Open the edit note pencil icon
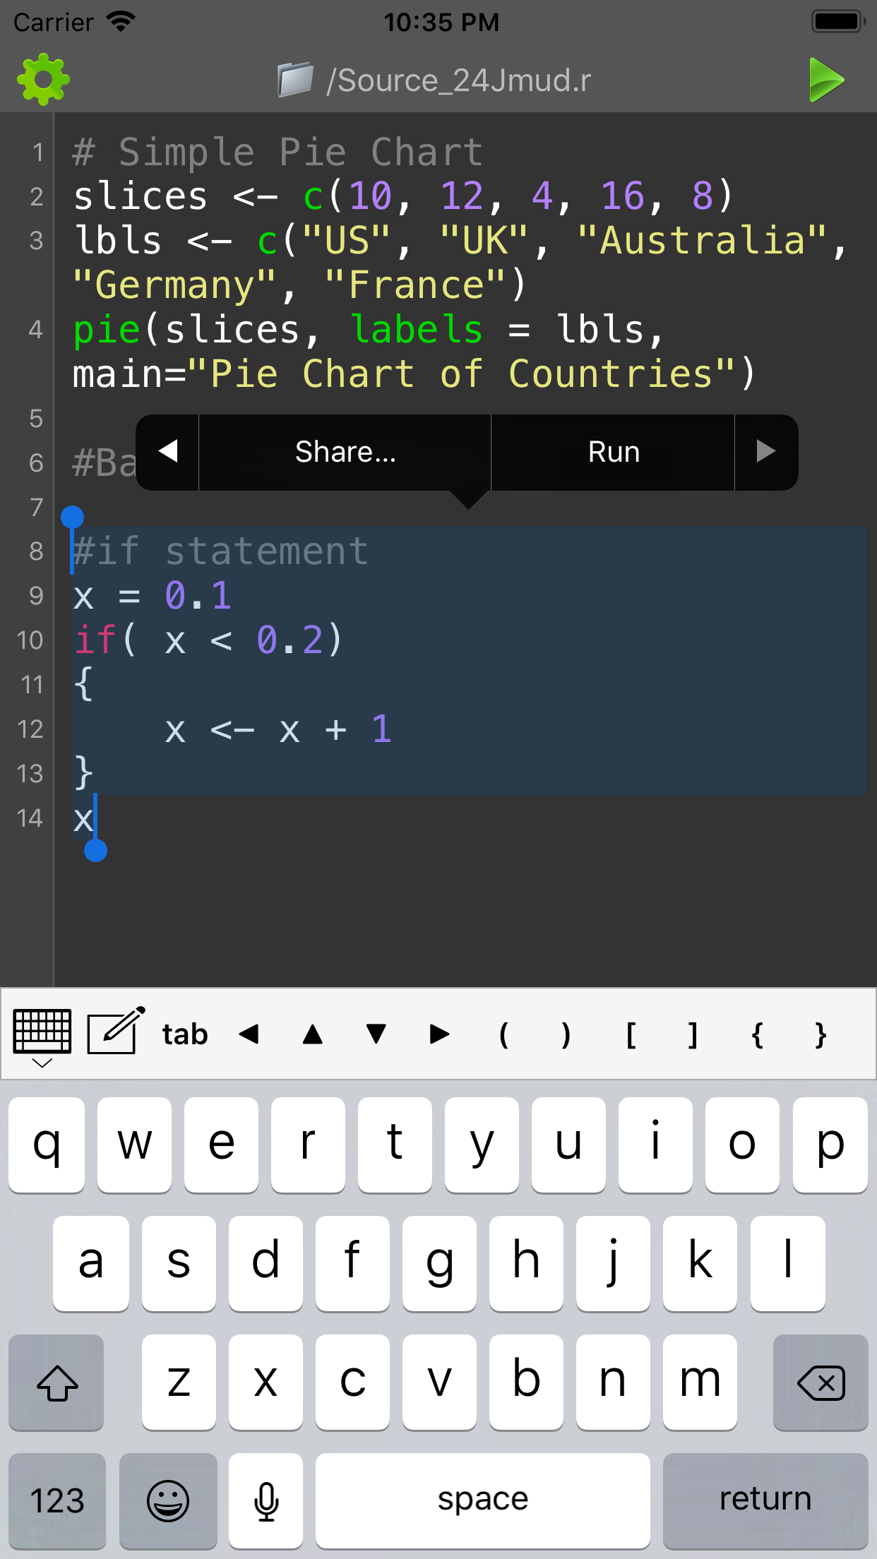The height and width of the screenshot is (1559, 877). [116, 1032]
